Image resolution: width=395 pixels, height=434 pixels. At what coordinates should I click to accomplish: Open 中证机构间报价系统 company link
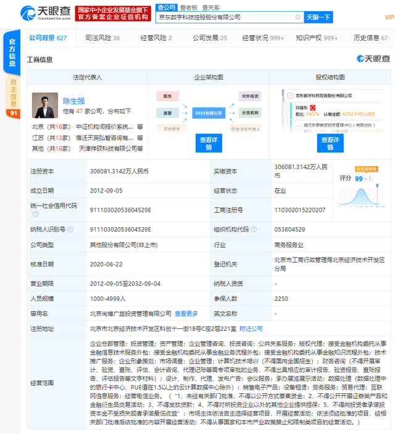coord(104,127)
